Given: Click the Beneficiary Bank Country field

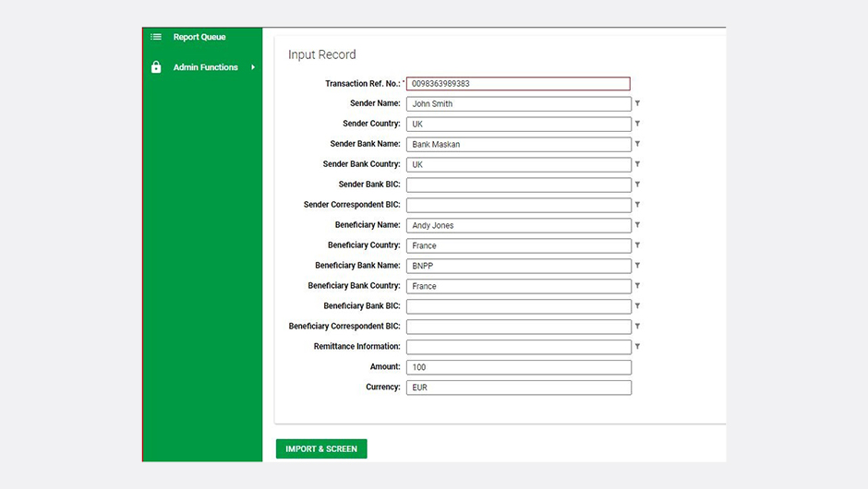Looking at the screenshot, I should point(519,286).
